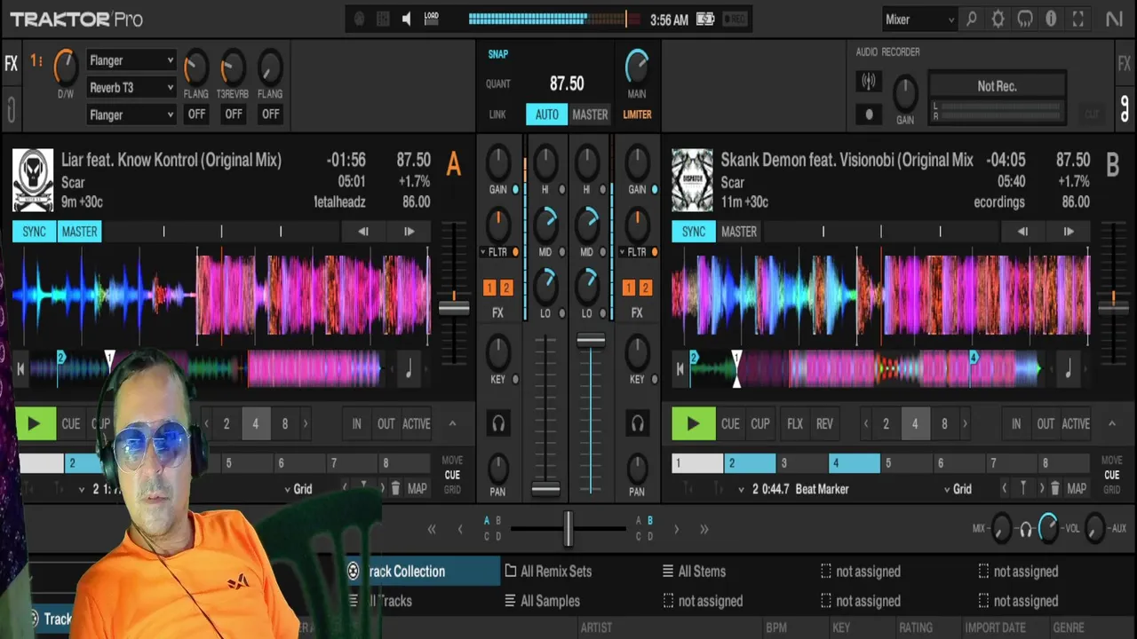This screenshot has width=1137, height=639.
Task: Open the Deck A cover art thumbnail
Action: pos(33,180)
